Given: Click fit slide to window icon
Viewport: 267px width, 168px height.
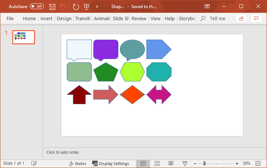Looking at the screenshot, I should point(257,163).
